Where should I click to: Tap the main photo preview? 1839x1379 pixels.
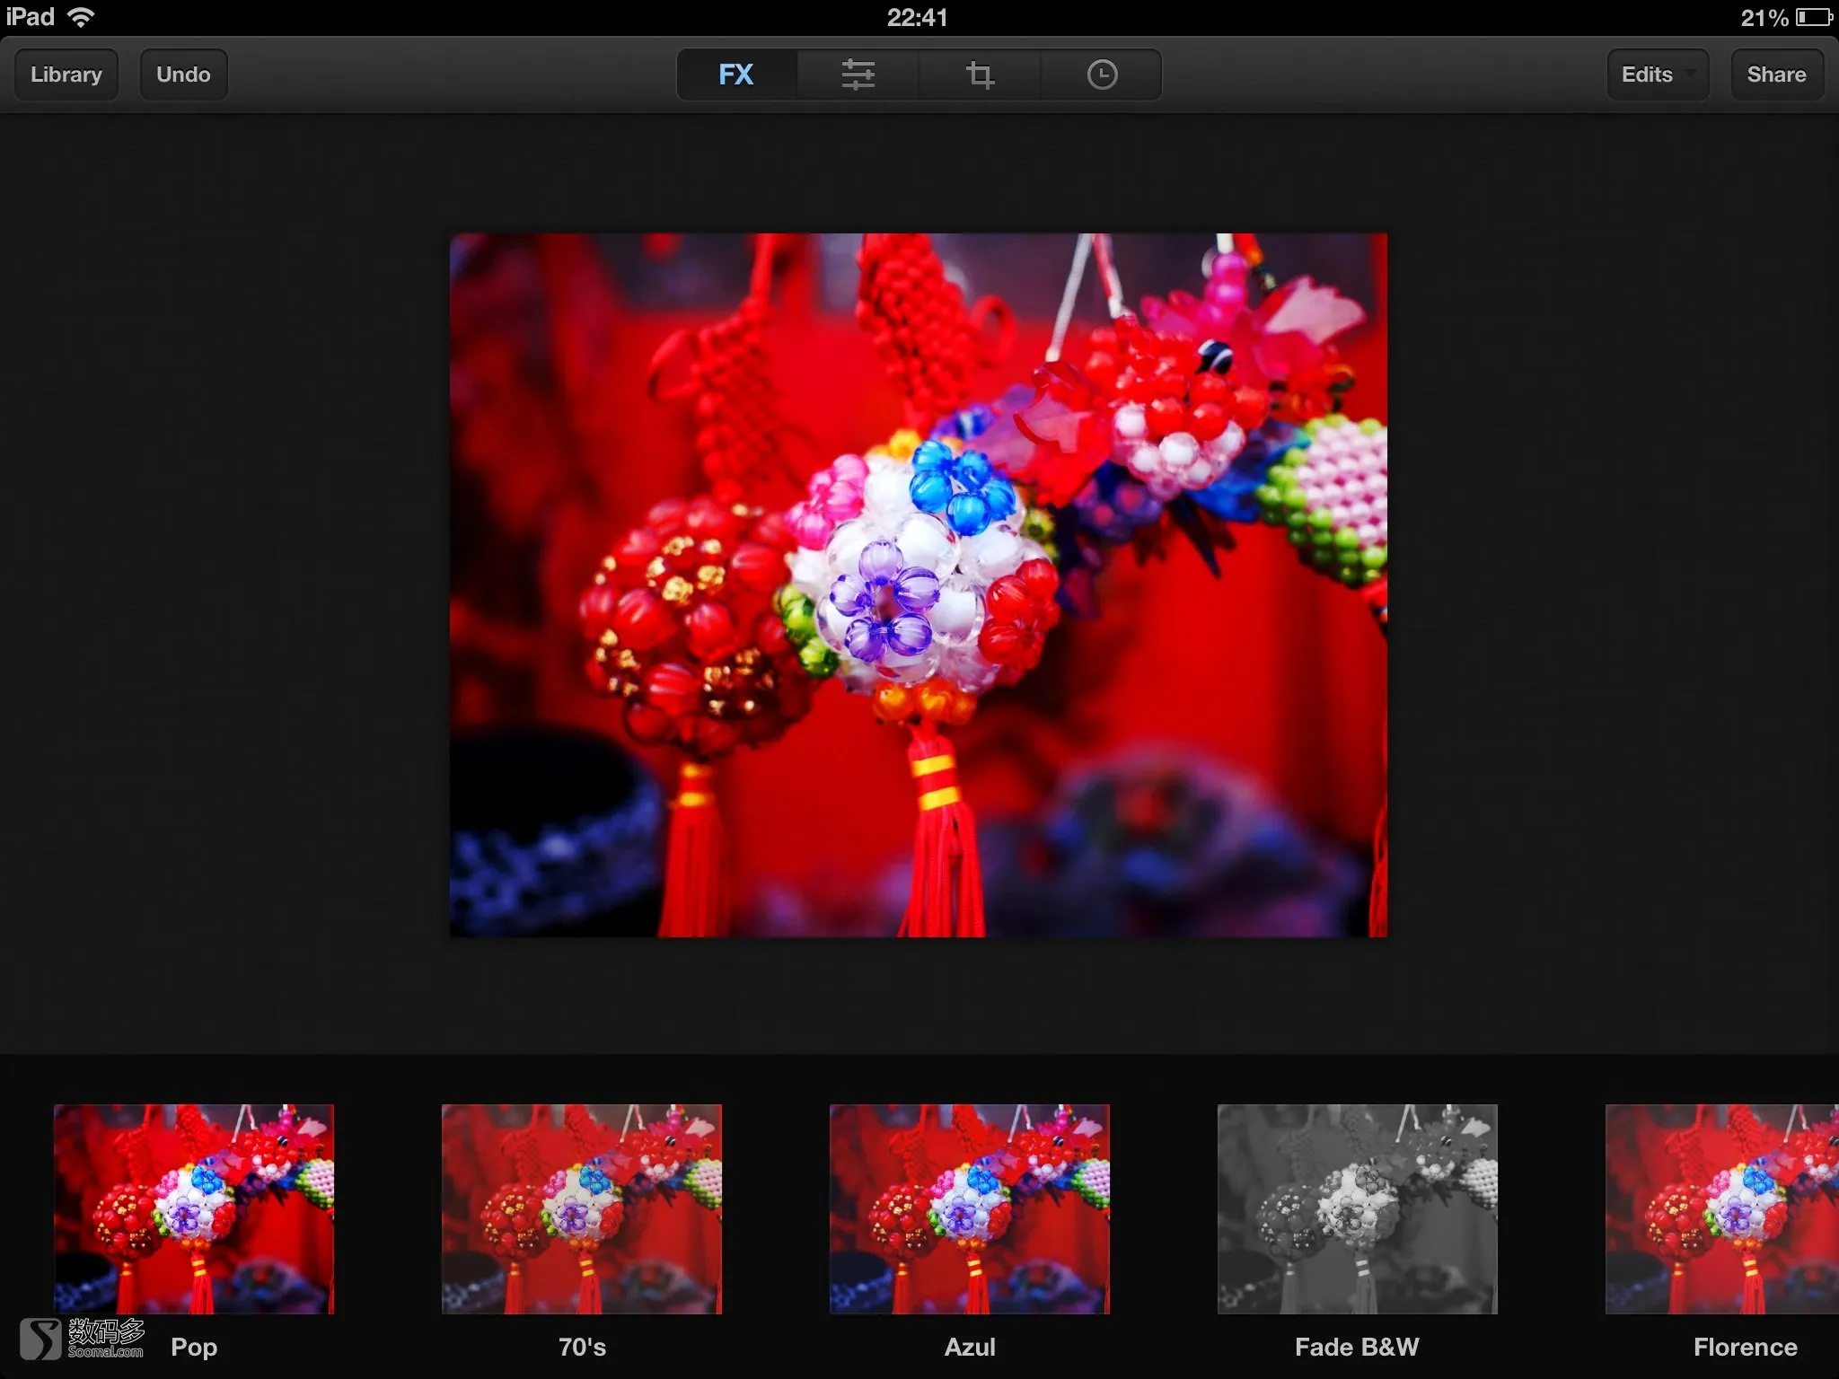[x=919, y=585]
